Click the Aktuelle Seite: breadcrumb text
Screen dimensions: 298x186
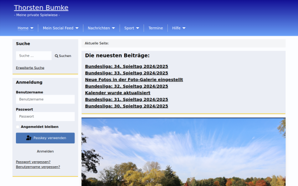pos(97,43)
